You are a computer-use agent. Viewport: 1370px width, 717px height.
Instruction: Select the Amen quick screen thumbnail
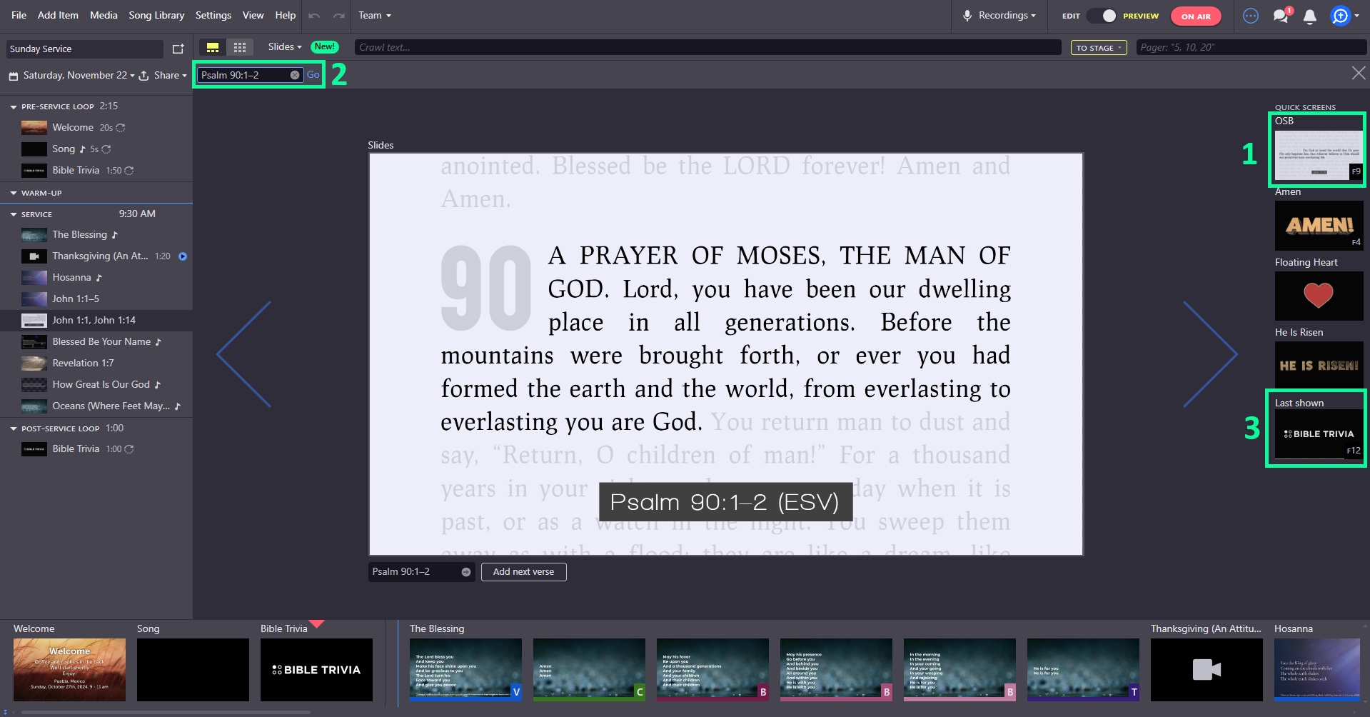pyautogui.click(x=1319, y=225)
